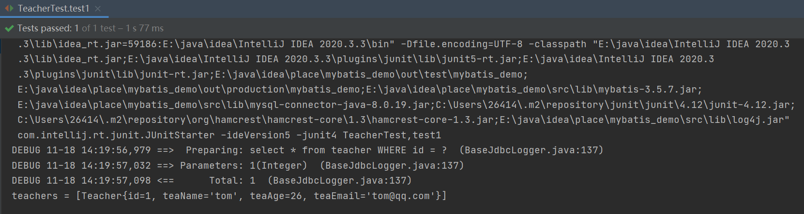Click the green tests-passed checkmark icon
This screenshot has height=214, width=804.
(9, 28)
